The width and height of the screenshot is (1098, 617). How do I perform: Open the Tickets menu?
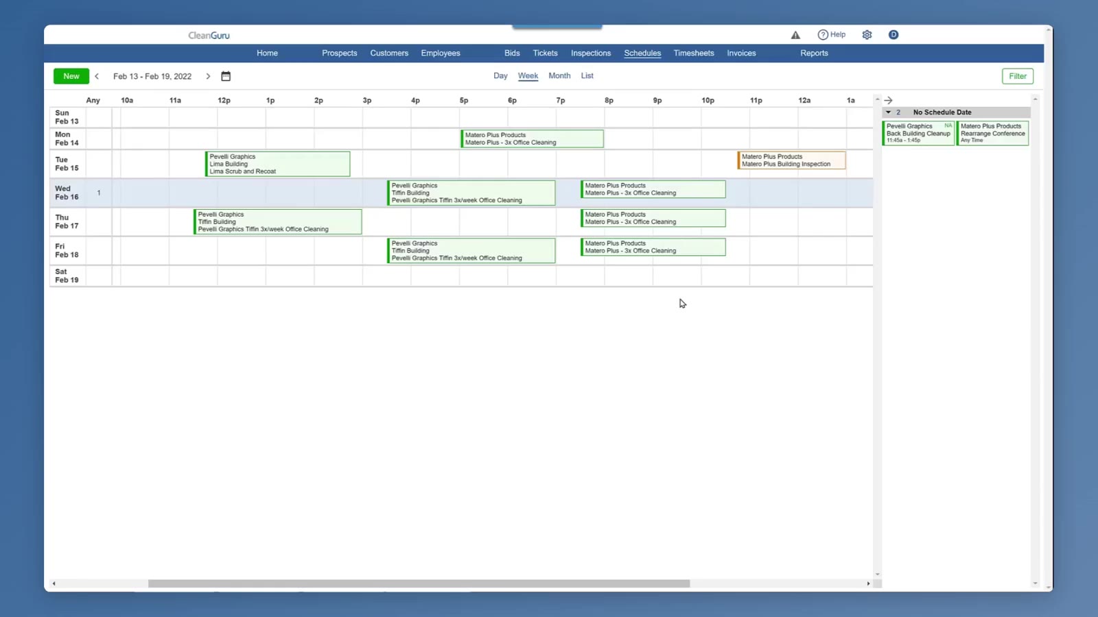coord(546,53)
